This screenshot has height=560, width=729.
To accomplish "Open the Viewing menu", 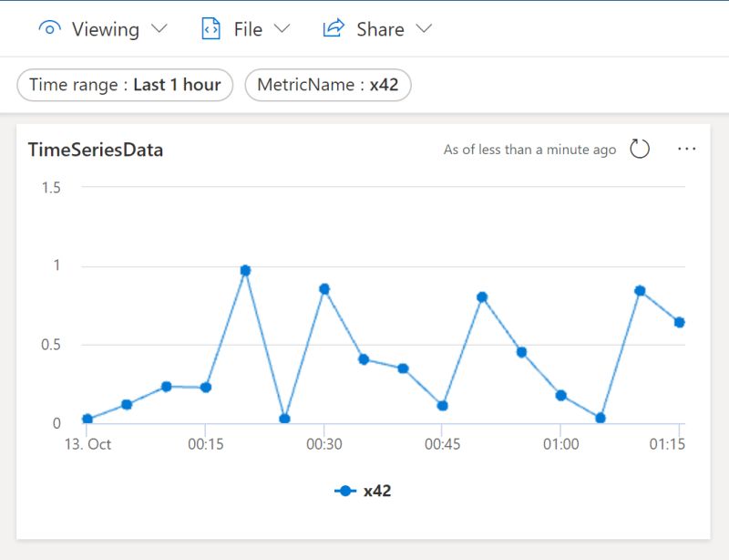I will (107, 28).
